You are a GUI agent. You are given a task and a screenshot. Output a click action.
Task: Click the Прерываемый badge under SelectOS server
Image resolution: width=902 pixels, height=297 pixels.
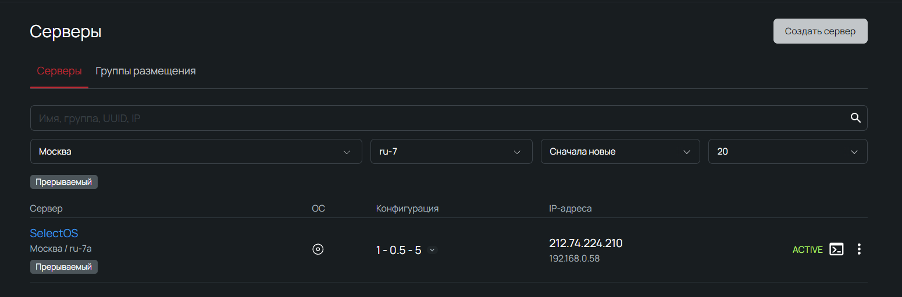[x=64, y=267]
